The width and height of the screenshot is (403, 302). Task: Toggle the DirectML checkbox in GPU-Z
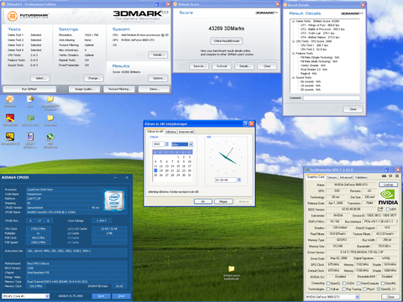coord(383,284)
